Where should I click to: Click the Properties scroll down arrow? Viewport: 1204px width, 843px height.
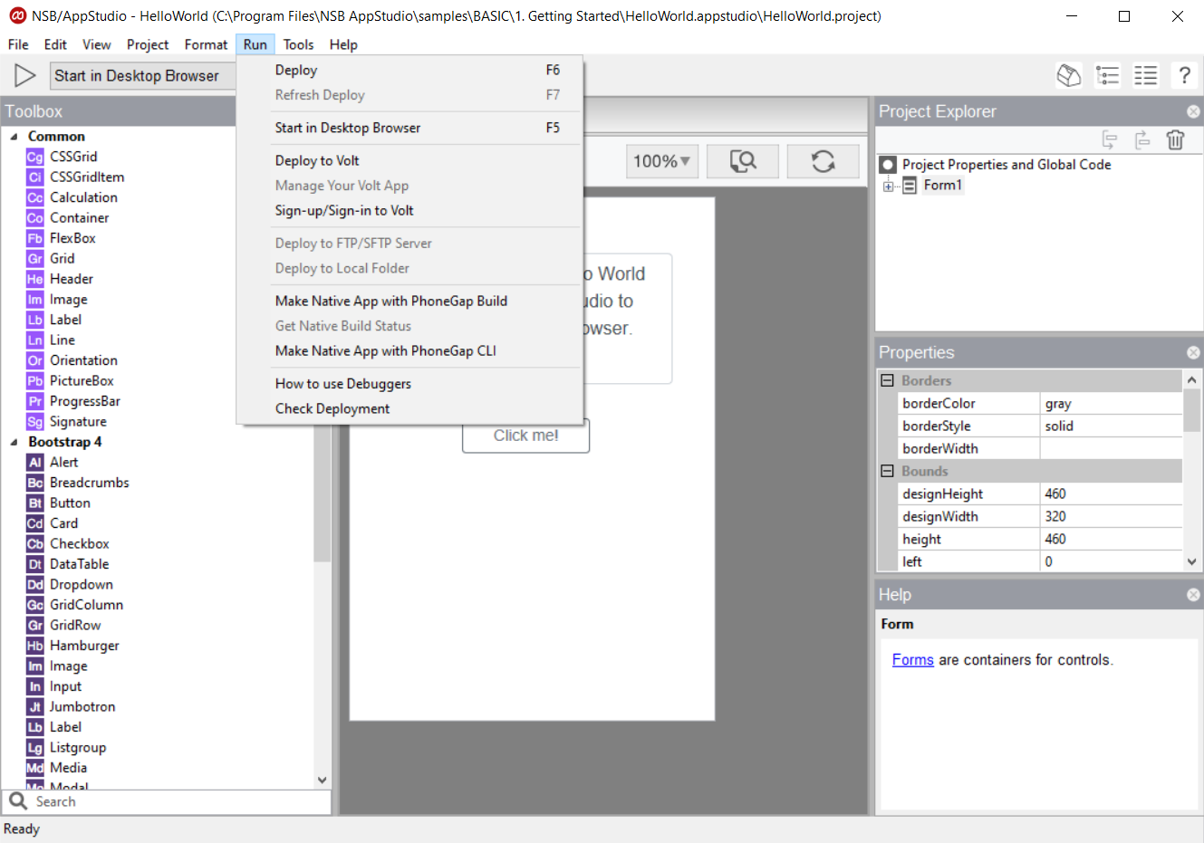[x=1192, y=562]
